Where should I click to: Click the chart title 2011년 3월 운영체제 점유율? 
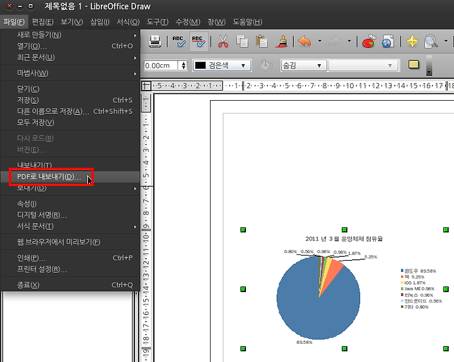344,239
